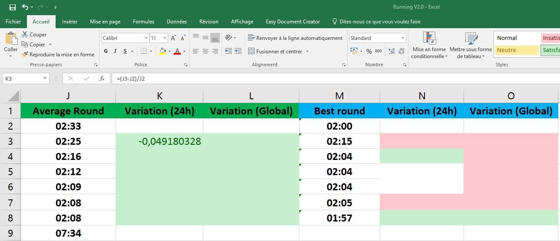Viewport: 560px width, 241px height.
Task: Select cell J9 containing 07:34
Action: [x=68, y=233]
